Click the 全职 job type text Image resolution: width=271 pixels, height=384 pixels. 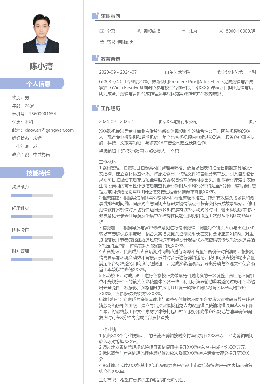pyautogui.click(x=111, y=31)
